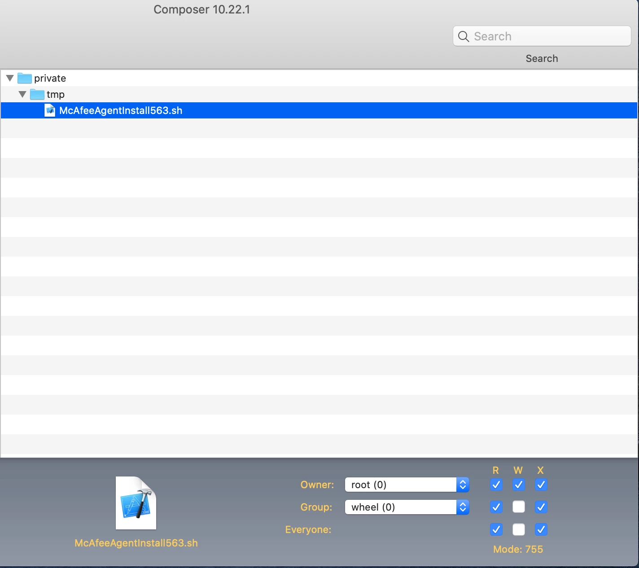The height and width of the screenshot is (568, 639).
Task: Click the Group: label
Action: coord(316,507)
